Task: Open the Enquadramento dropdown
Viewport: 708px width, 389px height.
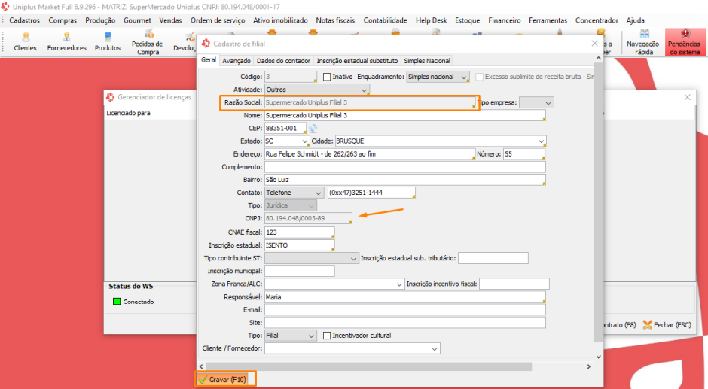Action: pos(438,77)
